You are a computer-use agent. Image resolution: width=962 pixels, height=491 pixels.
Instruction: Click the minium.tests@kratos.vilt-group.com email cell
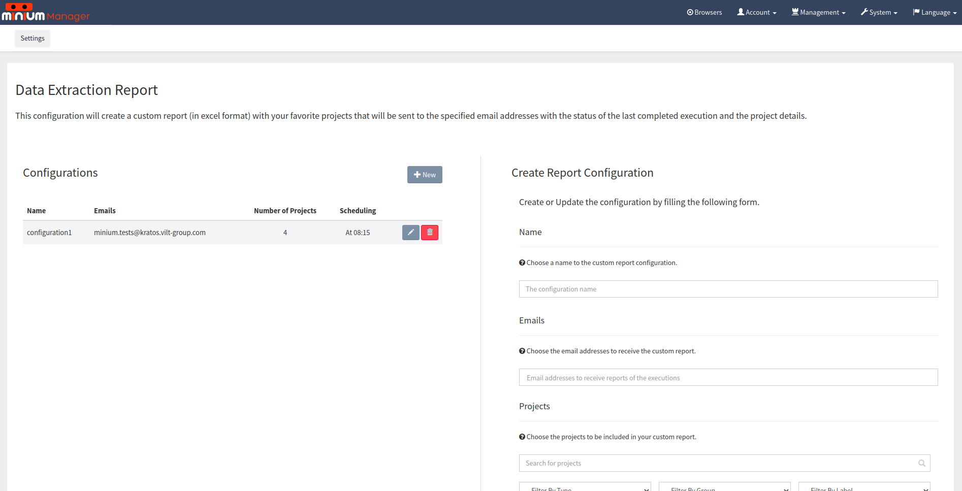point(150,233)
